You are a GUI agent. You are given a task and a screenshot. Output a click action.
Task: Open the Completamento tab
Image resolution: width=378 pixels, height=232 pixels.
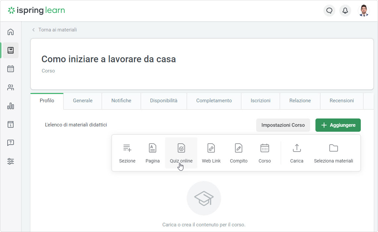(x=214, y=101)
